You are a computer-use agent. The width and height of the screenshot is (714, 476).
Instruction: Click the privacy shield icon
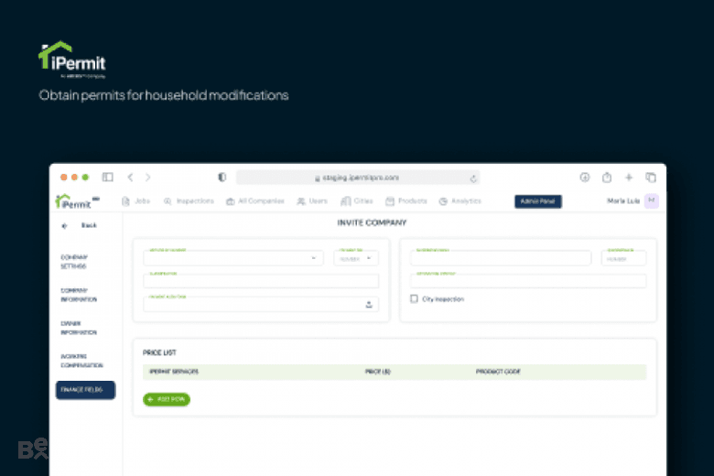[222, 178]
